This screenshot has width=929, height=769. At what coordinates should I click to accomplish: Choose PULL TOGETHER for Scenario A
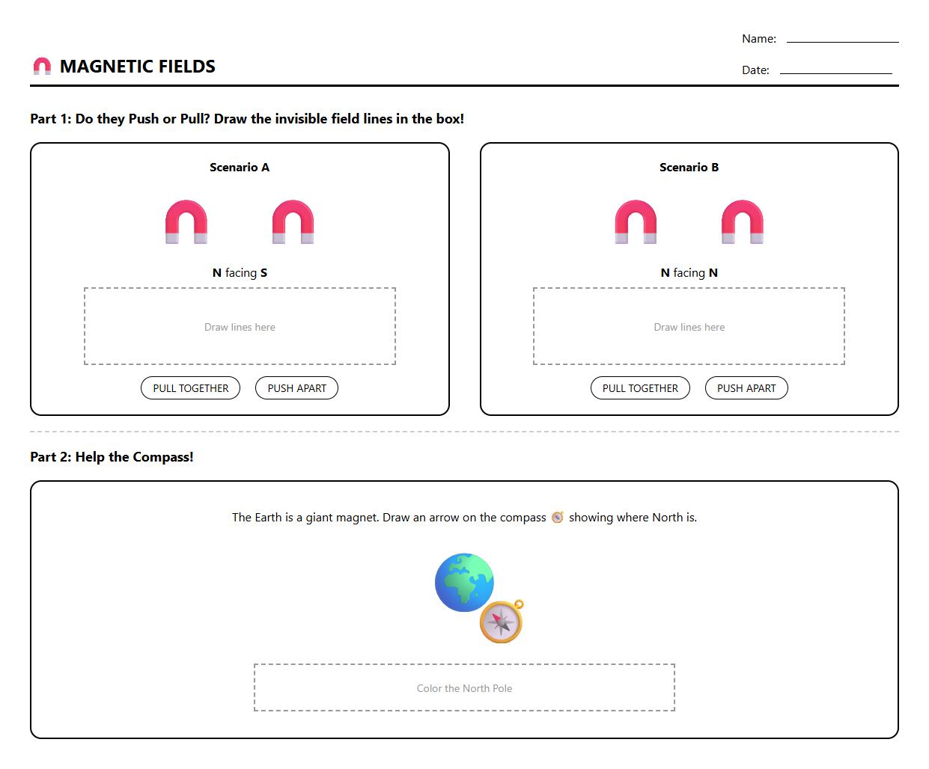190,387
